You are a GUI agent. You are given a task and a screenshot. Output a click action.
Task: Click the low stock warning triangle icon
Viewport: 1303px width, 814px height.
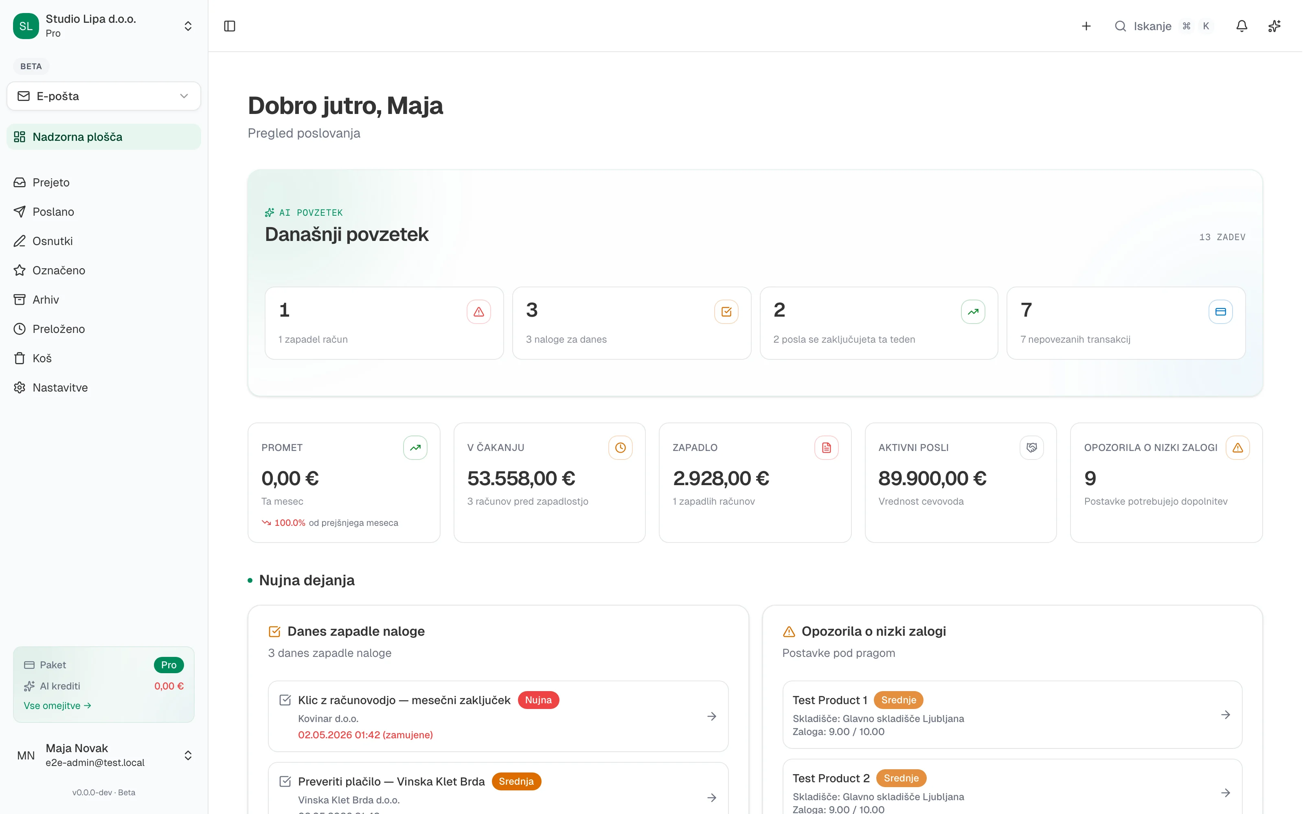(1238, 447)
